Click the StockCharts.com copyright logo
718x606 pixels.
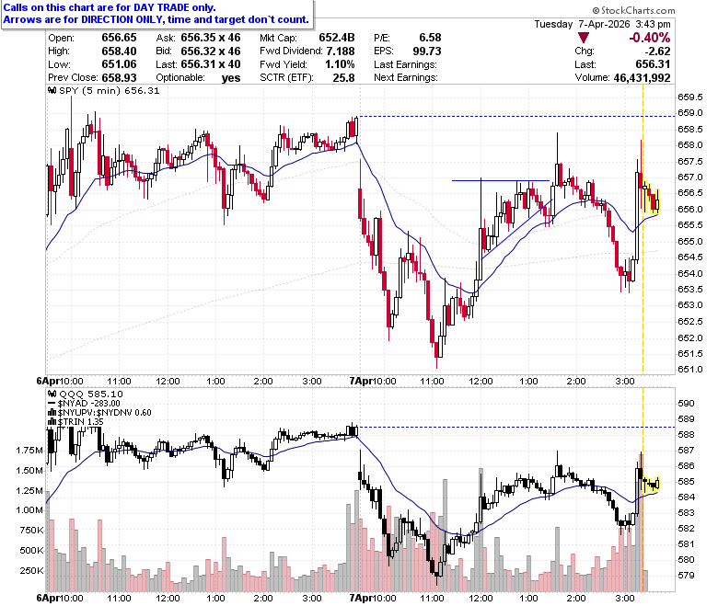[x=633, y=10]
